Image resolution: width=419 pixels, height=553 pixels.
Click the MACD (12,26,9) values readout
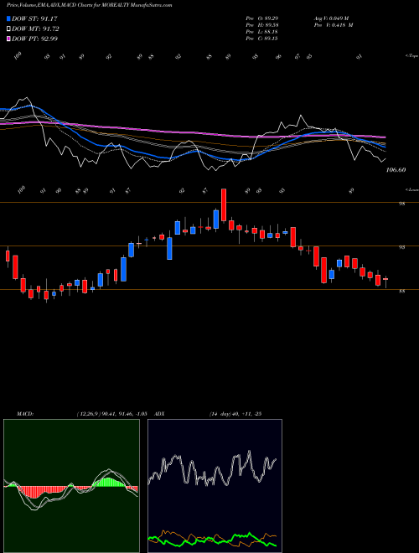click(x=111, y=414)
